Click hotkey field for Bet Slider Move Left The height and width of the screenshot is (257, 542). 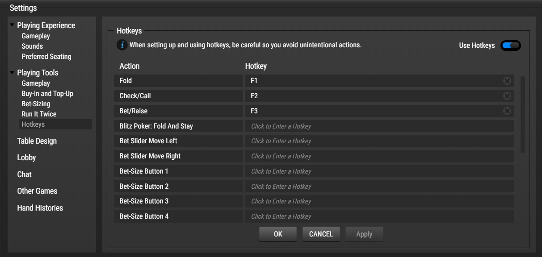[x=379, y=141]
